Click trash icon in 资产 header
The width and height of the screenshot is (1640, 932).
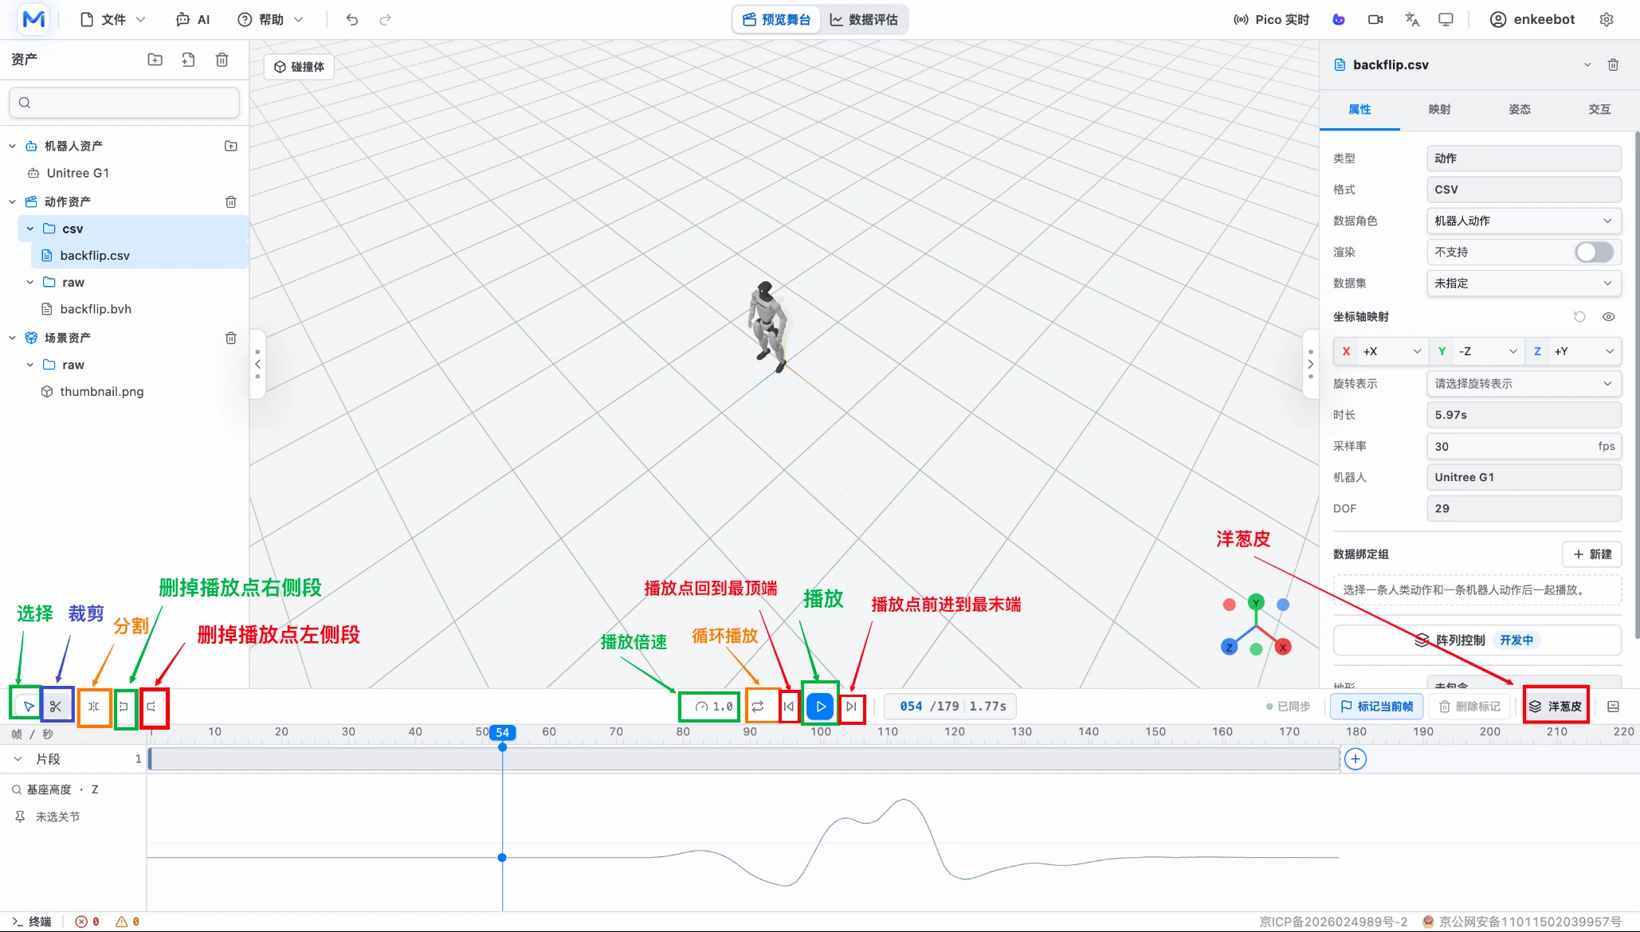tap(222, 60)
